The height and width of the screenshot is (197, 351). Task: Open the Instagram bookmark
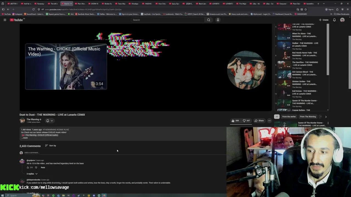point(18,14)
